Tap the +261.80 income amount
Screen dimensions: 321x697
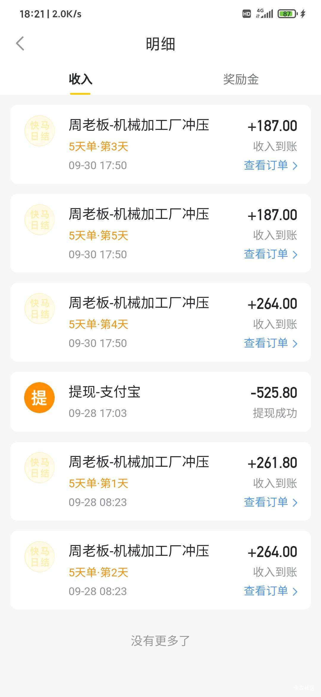(272, 463)
